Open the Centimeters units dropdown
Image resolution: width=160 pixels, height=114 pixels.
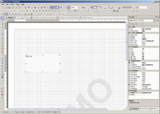tap(11, 112)
